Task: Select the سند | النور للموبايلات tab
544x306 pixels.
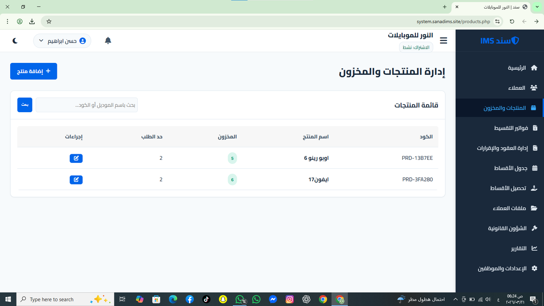Action: [x=491, y=7]
